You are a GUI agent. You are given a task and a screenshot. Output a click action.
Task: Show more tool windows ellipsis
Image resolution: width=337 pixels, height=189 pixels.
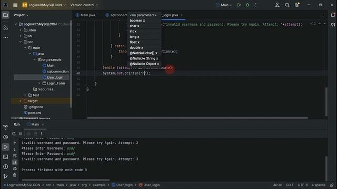click(x=6, y=37)
